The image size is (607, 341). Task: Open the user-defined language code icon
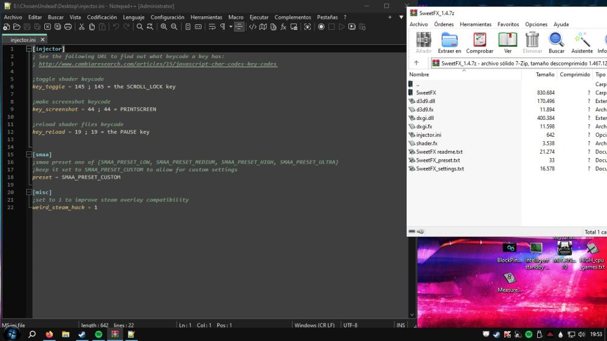coord(253,27)
